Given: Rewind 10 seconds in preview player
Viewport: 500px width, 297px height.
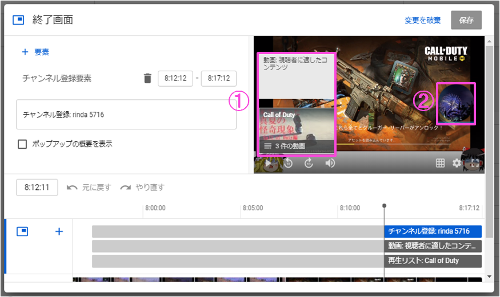Looking at the screenshot, I should point(288,163).
